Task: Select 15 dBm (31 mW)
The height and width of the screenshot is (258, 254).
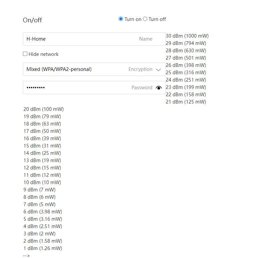Action: 42,146
